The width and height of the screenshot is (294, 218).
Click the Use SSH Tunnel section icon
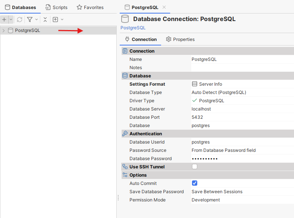pos(125,167)
